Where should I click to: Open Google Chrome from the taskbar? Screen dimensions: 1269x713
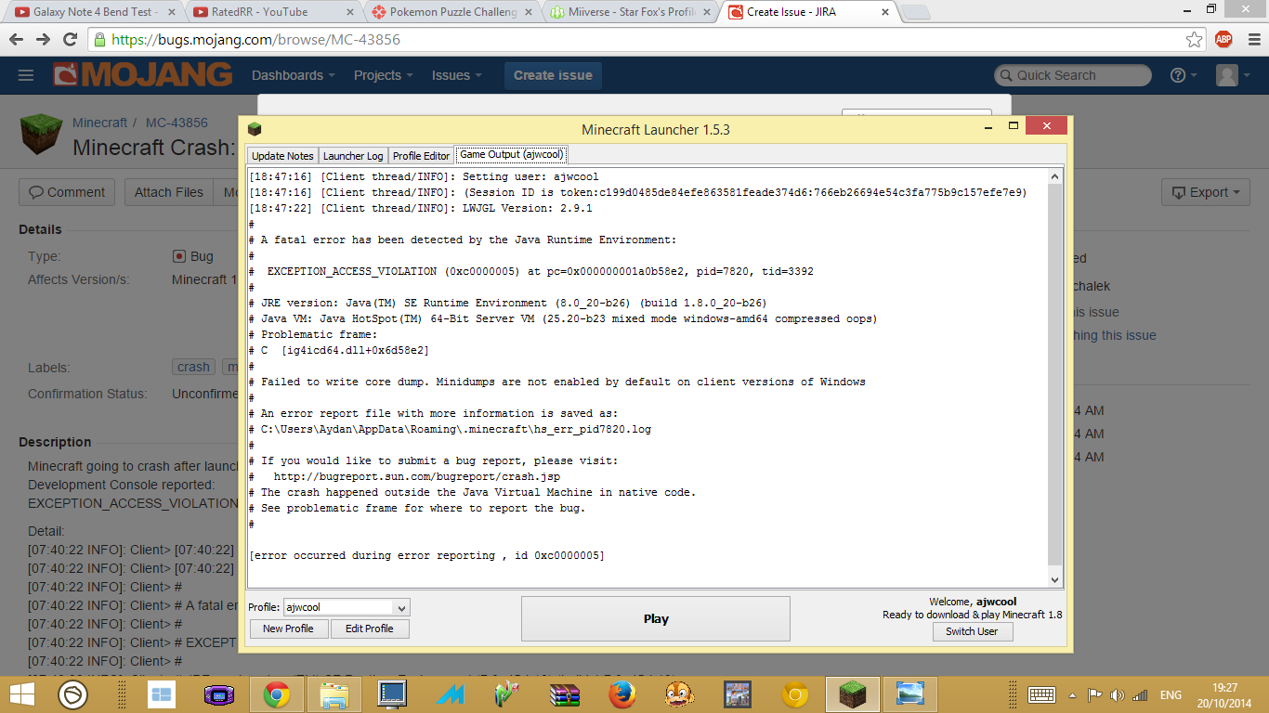[276, 694]
